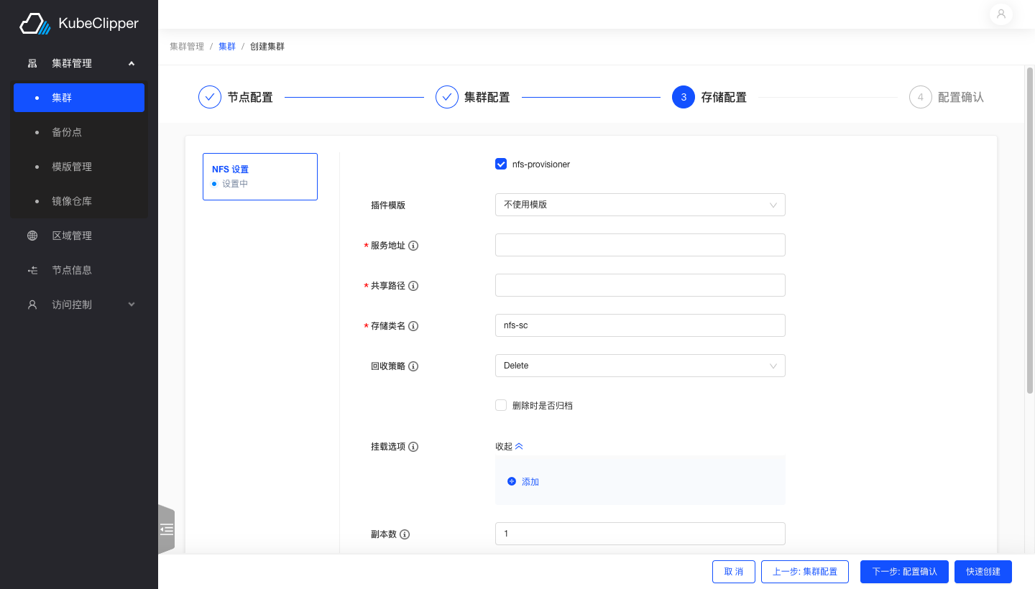Viewport: 1035px width, 589px height.
Task: Click the 服务地址 input field
Action: 640,245
